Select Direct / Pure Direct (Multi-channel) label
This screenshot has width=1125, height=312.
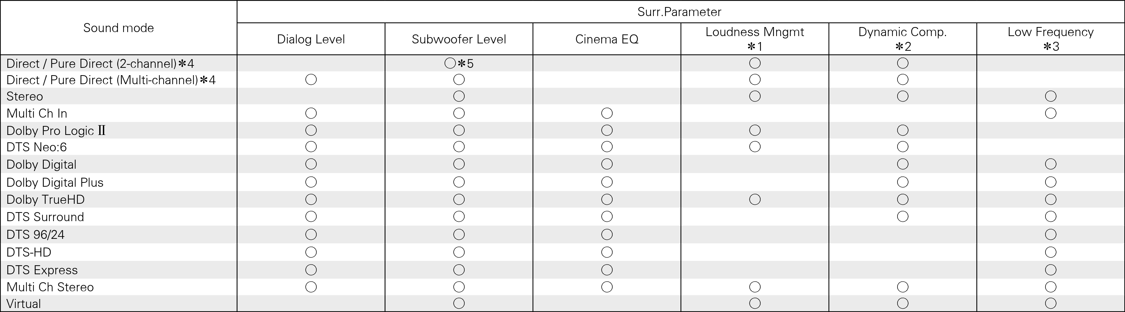(x=111, y=80)
